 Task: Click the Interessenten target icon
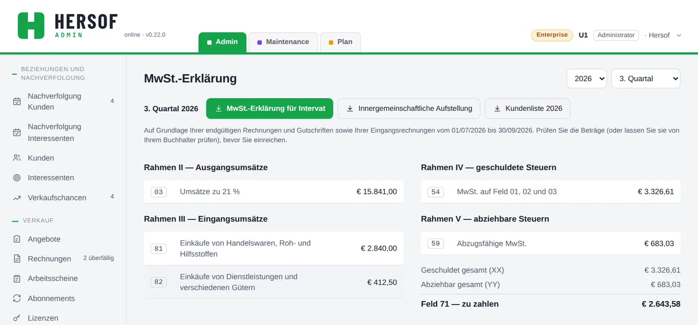(x=17, y=177)
